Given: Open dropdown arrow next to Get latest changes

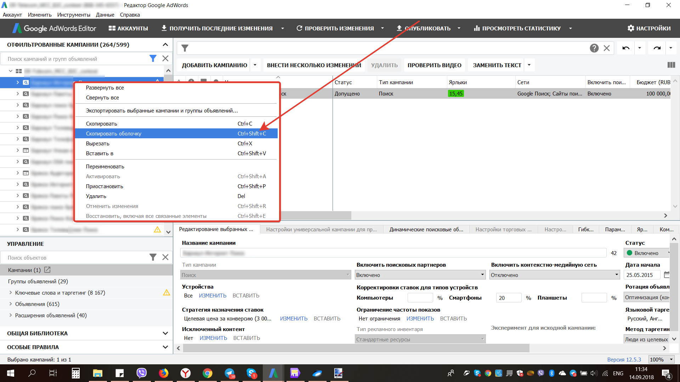Looking at the screenshot, I should click(x=283, y=28).
